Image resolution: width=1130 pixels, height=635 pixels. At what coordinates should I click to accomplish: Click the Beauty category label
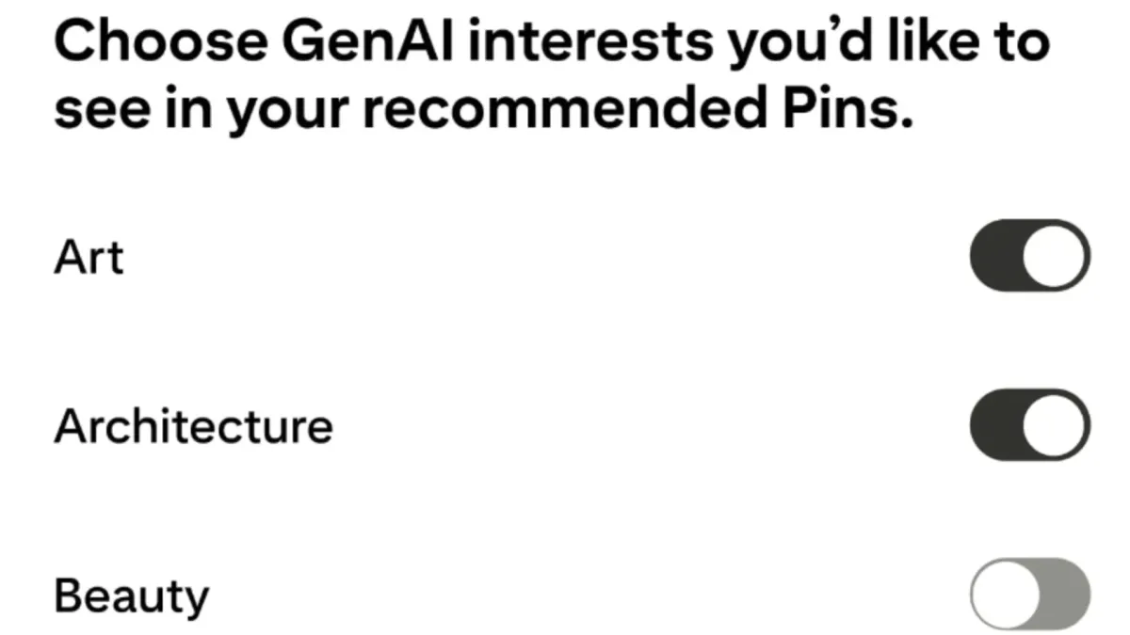[x=132, y=595]
